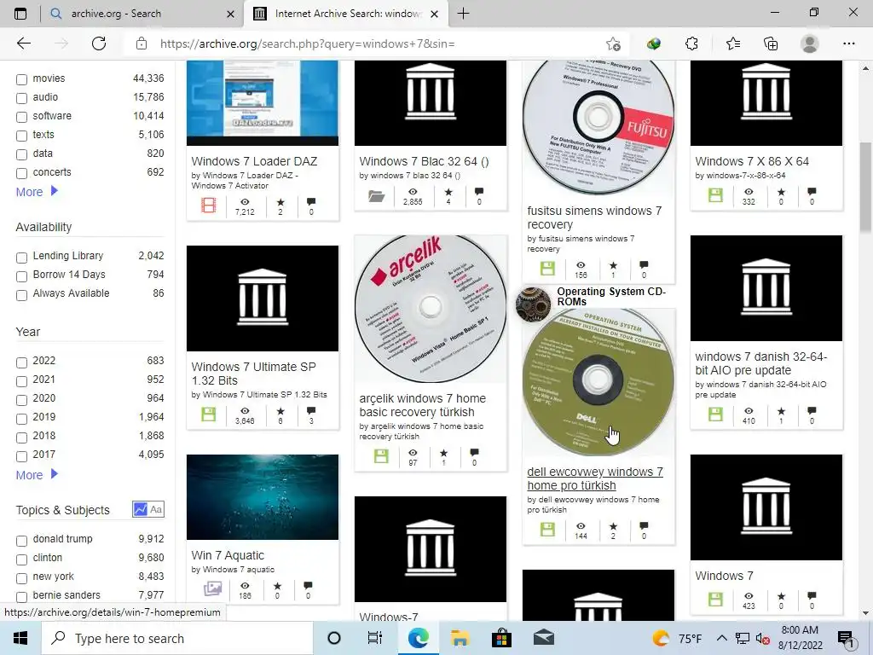Screen dimensions: 873x655
Task: Open a new browser tab
Action: click(x=463, y=14)
